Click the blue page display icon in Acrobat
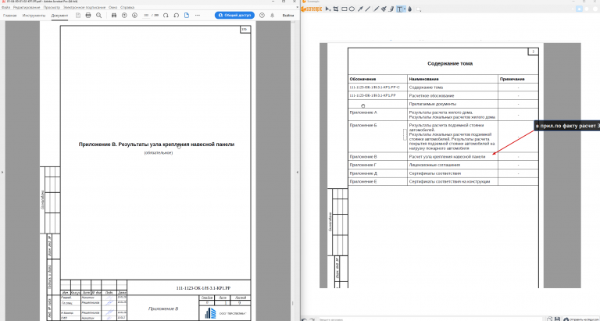 (187, 16)
